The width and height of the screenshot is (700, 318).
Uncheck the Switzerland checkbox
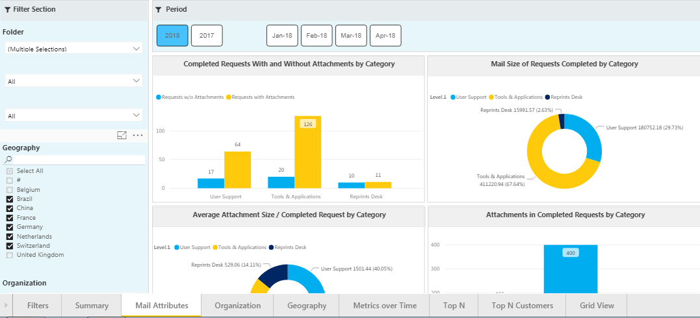tap(10, 246)
